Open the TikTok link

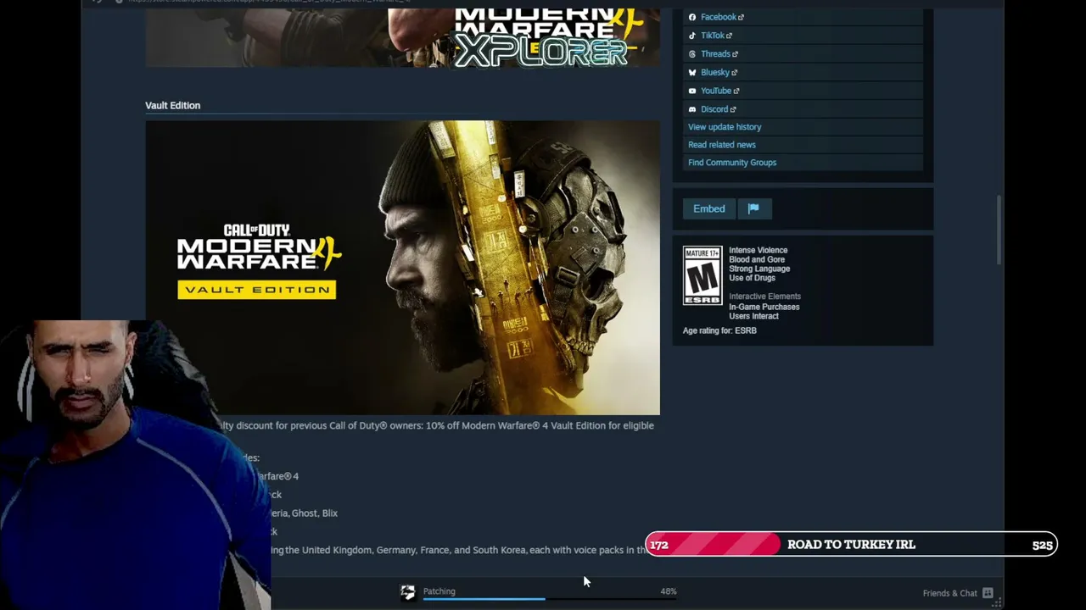click(x=716, y=36)
